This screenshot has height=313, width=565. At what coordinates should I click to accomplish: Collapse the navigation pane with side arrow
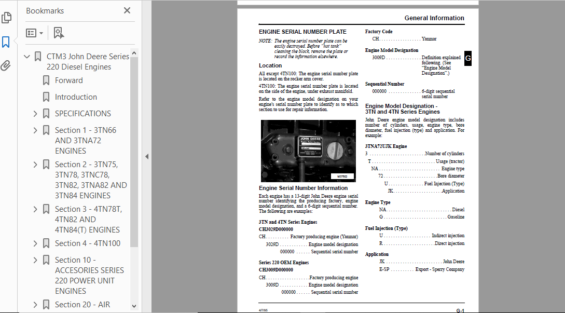coord(147,157)
